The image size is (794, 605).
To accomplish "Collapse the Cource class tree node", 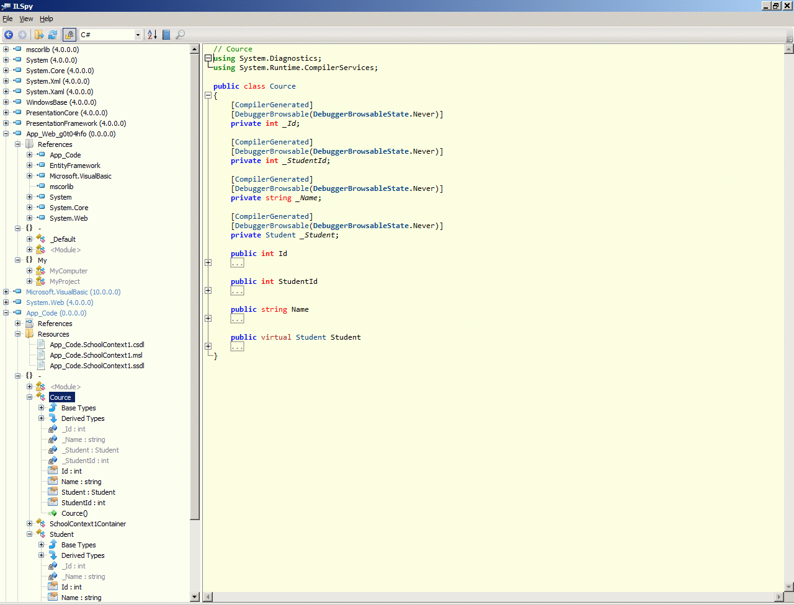I will (x=30, y=397).
